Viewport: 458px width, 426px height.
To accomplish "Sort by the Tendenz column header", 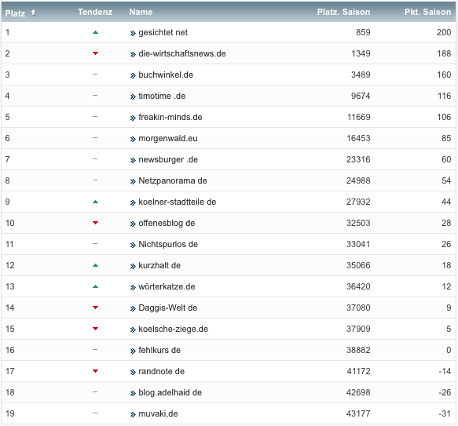I will coord(95,12).
